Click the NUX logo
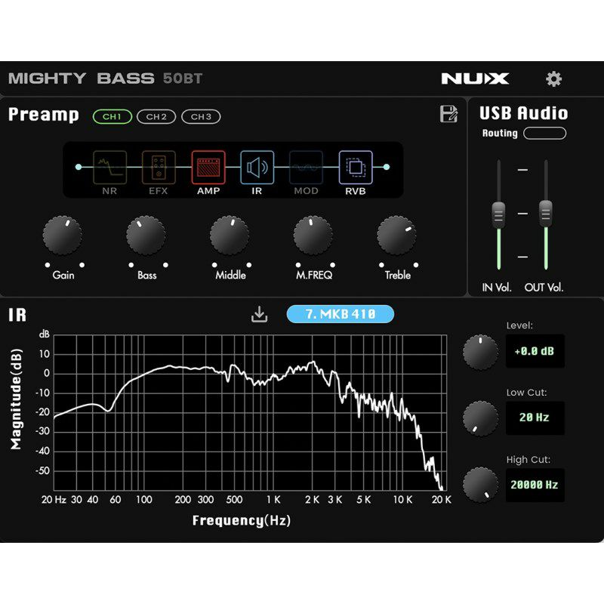This screenshot has width=604, height=604. (475, 79)
